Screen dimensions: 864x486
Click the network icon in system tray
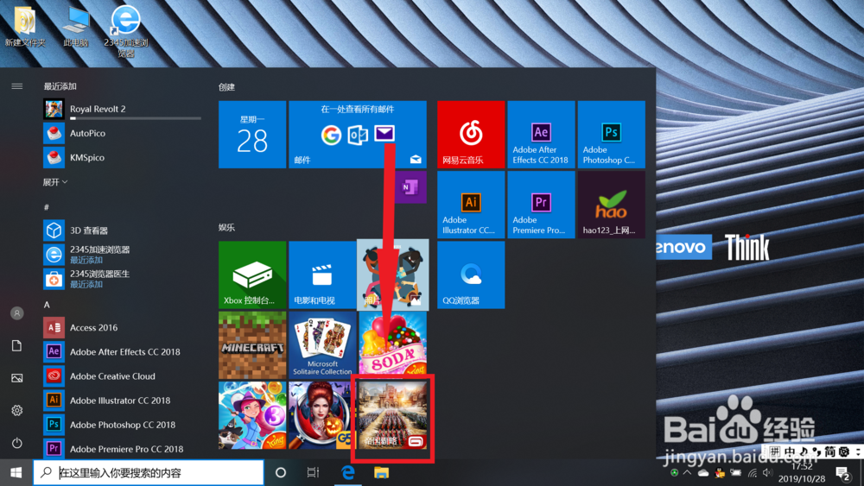753,473
